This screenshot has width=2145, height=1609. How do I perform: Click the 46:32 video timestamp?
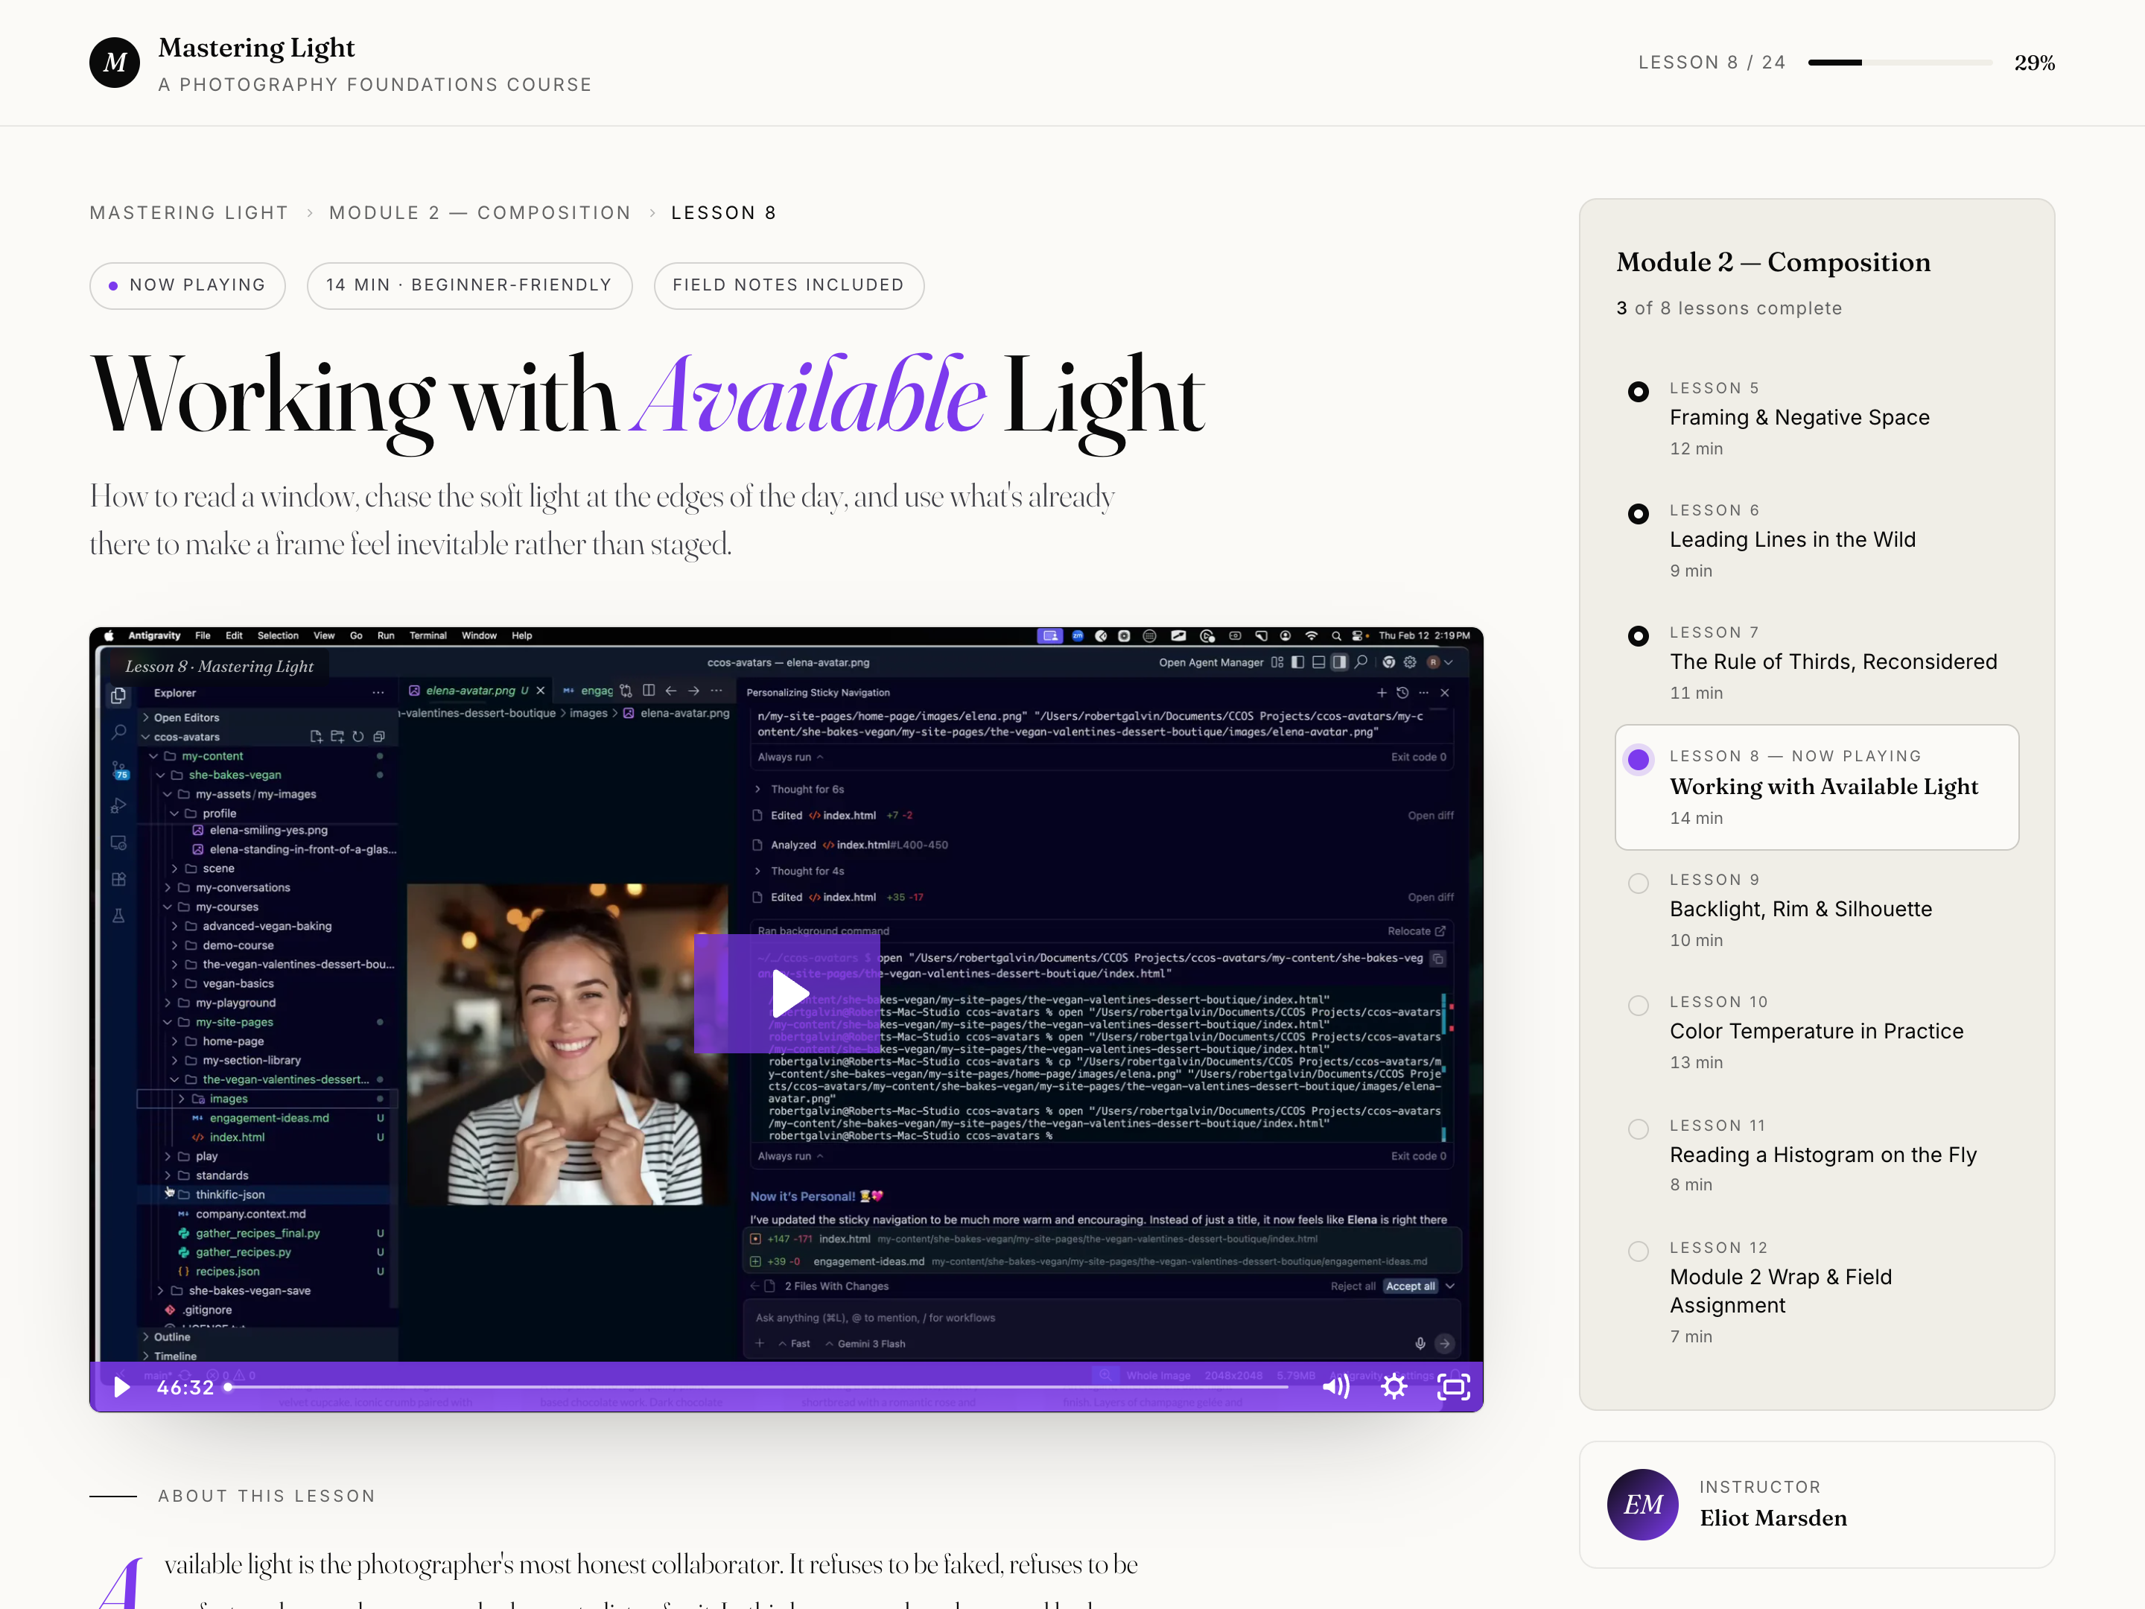(185, 1387)
